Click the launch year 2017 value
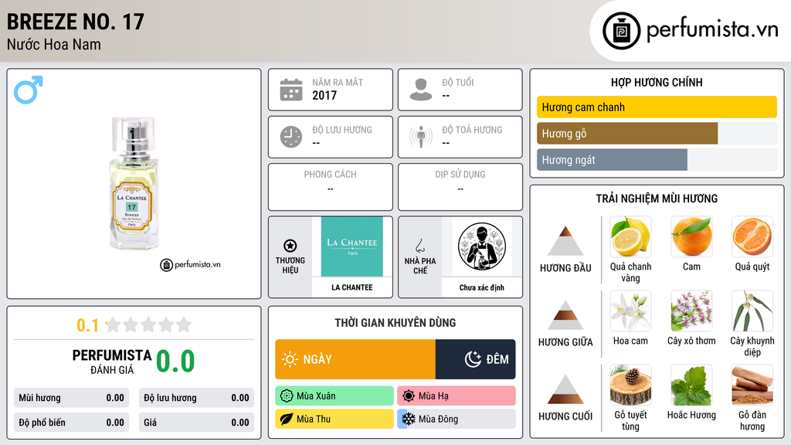The image size is (791, 445). tap(324, 95)
